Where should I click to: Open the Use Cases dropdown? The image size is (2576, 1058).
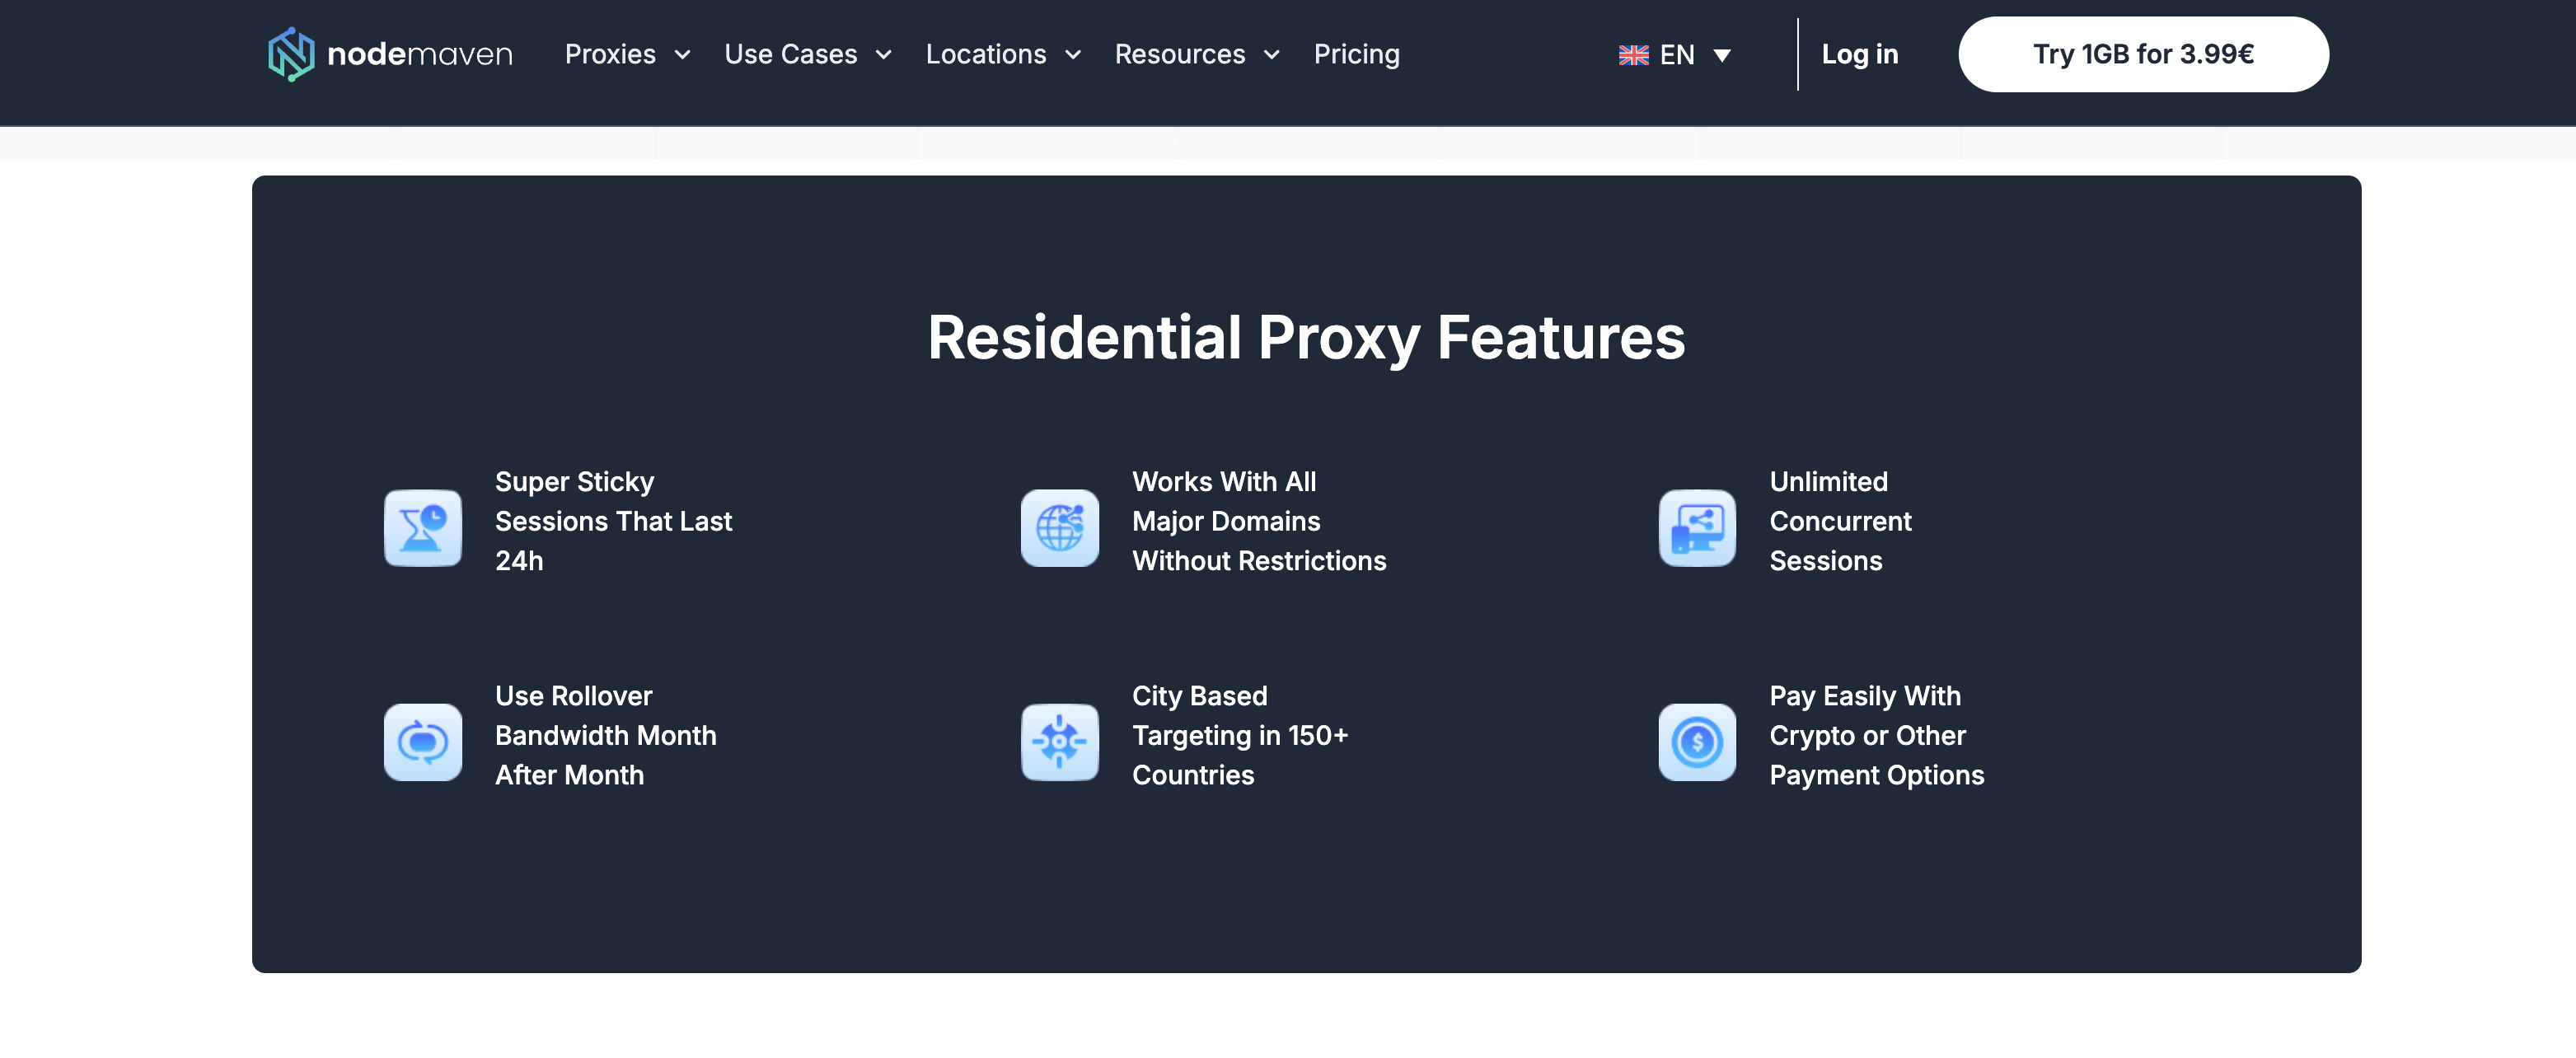click(806, 55)
